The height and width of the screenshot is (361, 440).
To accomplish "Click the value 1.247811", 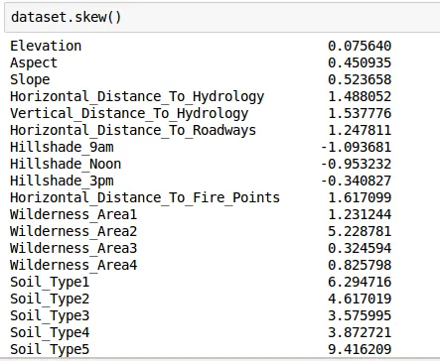I will coord(360,130).
